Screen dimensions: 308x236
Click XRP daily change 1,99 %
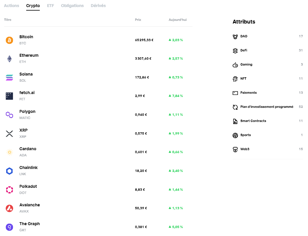tap(176, 133)
